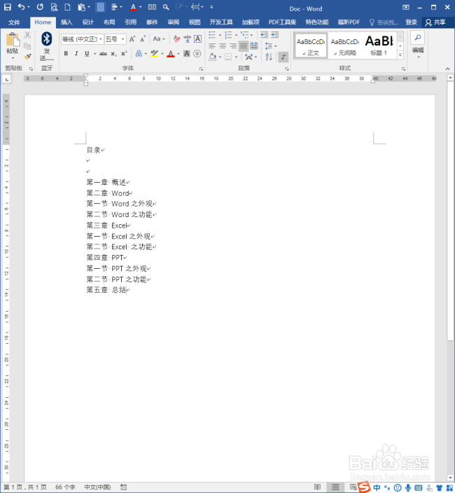Toggle italic formatting
The image size is (455, 493).
[76, 54]
